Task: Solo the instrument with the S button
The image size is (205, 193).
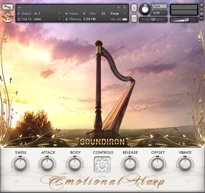Action: pos(134,8)
